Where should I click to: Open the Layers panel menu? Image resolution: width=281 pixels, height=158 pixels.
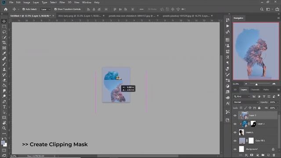tap(278, 90)
